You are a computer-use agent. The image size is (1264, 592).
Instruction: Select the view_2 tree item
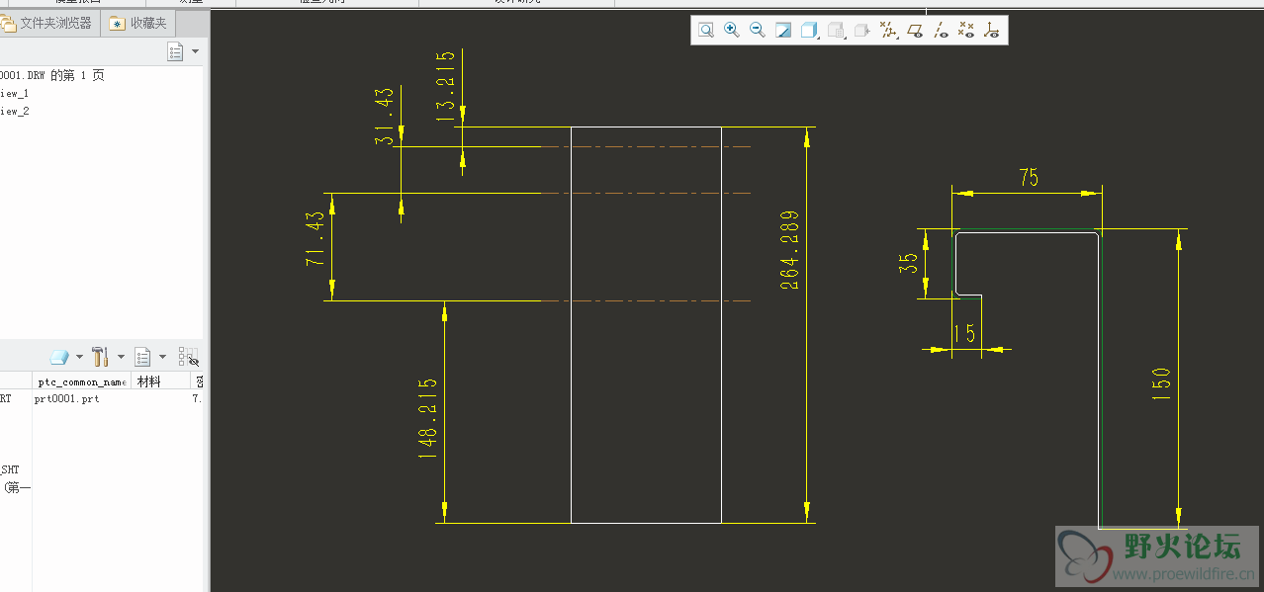click(x=15, y=112)
